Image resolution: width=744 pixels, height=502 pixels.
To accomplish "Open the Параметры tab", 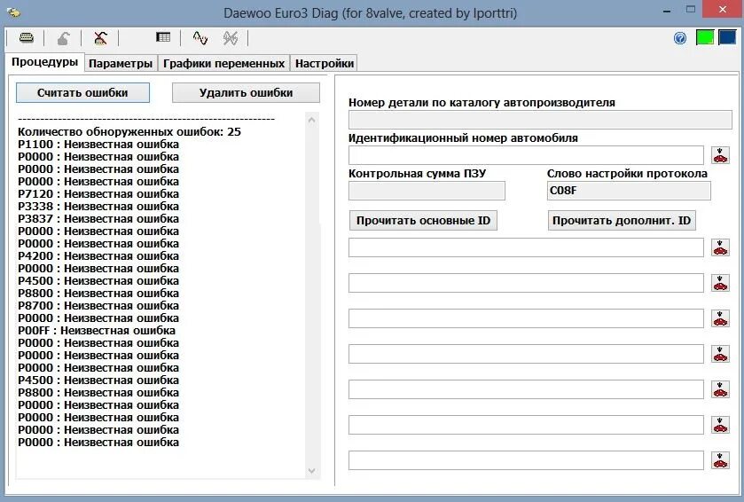I will point(121,63).
